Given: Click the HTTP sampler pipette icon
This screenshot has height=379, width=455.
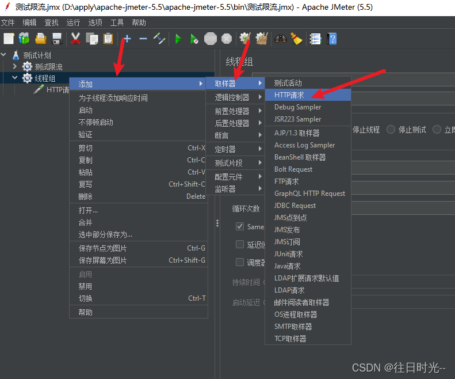Looking at the screenshot, I should point(39,89).
